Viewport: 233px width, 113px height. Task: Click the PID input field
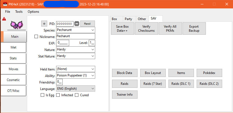(65, 24)
